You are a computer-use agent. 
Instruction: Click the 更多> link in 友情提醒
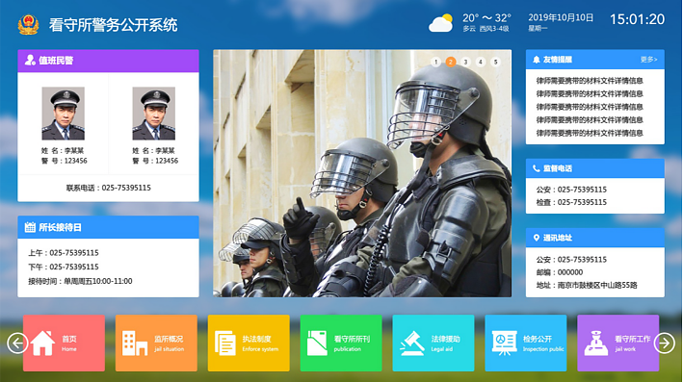(x=648, y=60)
